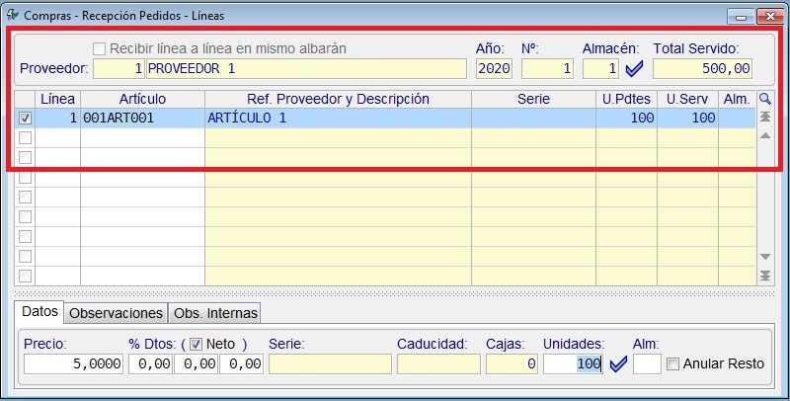Click the Cajas input field
This screenshot has height=401, width=790.
[511, 363]
